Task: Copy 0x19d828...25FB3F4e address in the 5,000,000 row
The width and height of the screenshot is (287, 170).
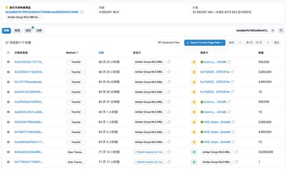Action: click(233, 72)
